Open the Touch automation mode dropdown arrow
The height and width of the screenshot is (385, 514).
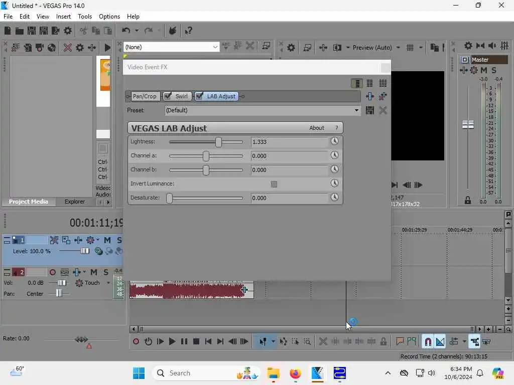tap(108, 283)
